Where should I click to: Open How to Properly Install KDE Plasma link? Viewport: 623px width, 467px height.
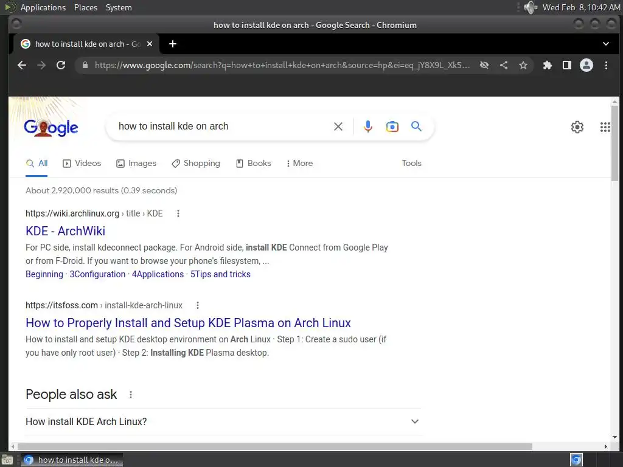tap(189, 323)
